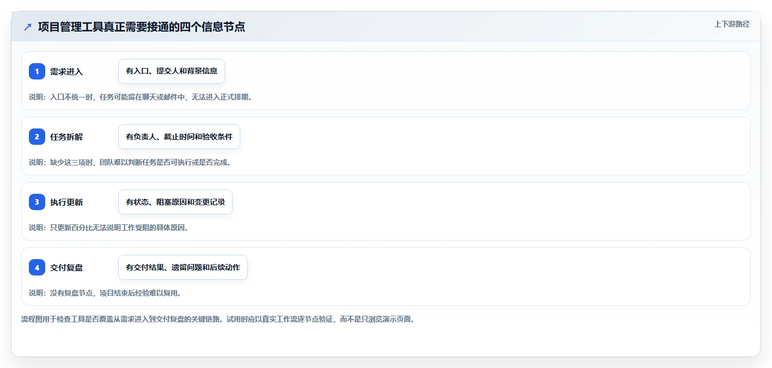Viewport: 772px width, 368px height.
Task: Click the 任务拆解 step label
Action: pos(66,137)
